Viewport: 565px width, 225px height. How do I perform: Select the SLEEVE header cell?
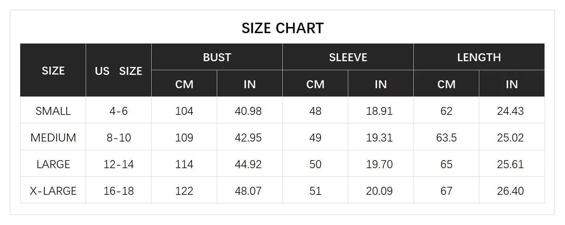[x=348, y=57]
